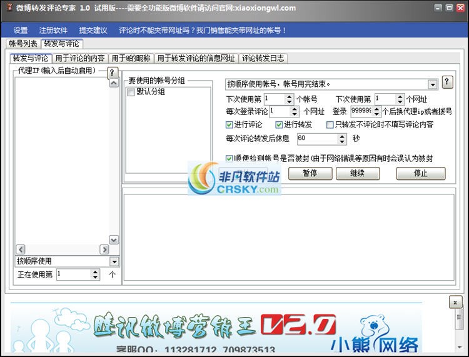The height and width of the screenshot is (357, 469).
Task: Increase rest seconds with spinner up arrow
Action: coord(342,136)
